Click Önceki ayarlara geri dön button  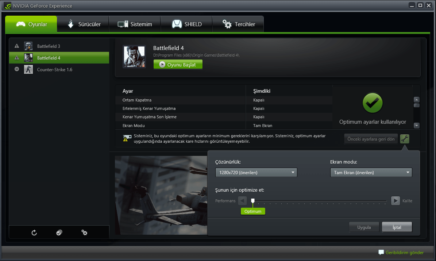click(x=371, y=139)
